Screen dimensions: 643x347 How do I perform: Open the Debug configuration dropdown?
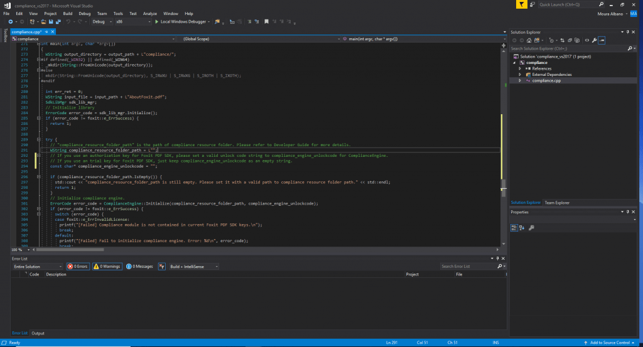[x=102, y=22]
